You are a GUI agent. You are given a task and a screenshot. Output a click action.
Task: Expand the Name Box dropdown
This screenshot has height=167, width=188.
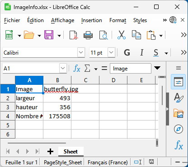point(63,68)
